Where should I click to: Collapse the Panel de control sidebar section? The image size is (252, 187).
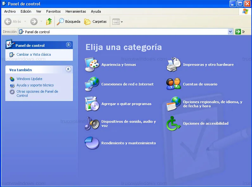68,45
